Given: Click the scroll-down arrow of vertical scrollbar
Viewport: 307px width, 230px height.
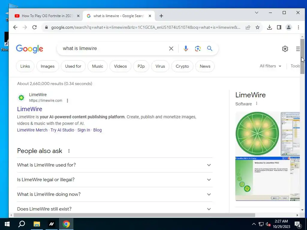Looking at the screenshot, I should pos(302,210).
